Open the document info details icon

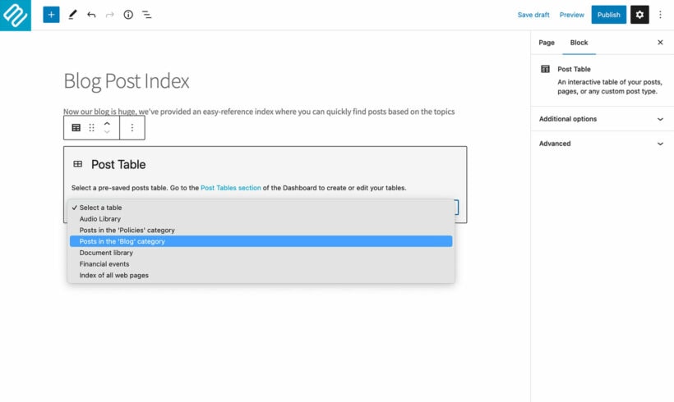pyautogui.click(x=128, y=15)
